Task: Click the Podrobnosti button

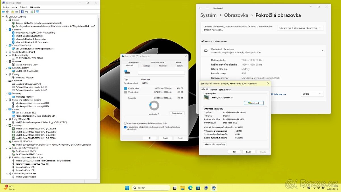Action: (x=177, y=113)
